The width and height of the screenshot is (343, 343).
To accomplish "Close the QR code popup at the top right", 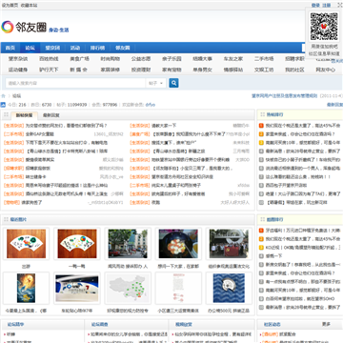I will [340, 5].
